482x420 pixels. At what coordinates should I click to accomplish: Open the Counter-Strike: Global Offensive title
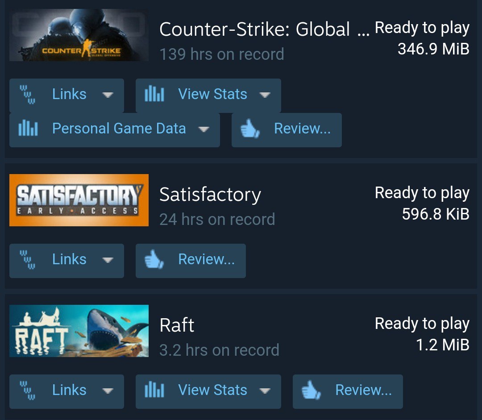(265, 29)
